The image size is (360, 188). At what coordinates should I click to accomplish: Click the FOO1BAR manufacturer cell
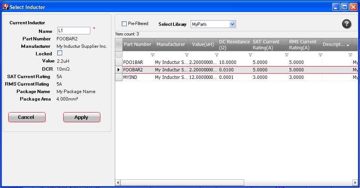[x=171, y=62]
